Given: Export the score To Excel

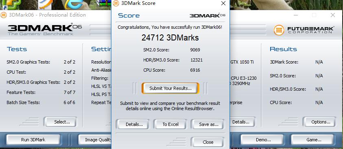Looking at the screenshot, I should [170, 124].
